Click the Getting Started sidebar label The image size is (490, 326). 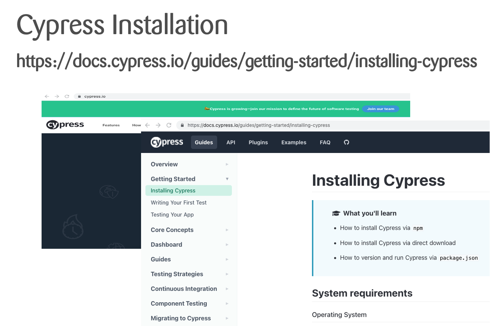173,179
